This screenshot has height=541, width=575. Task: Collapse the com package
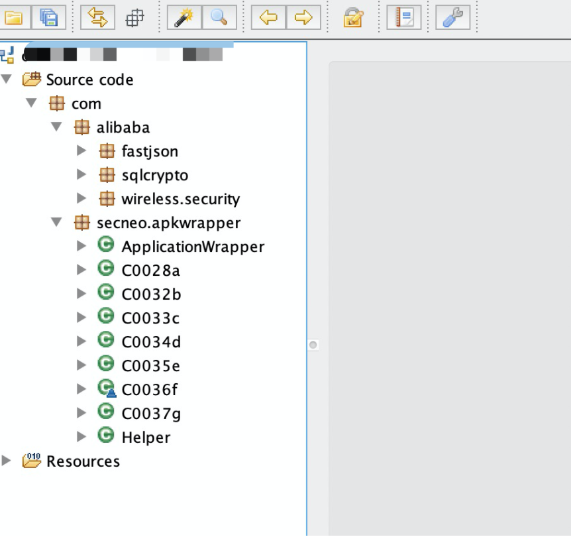32,102
